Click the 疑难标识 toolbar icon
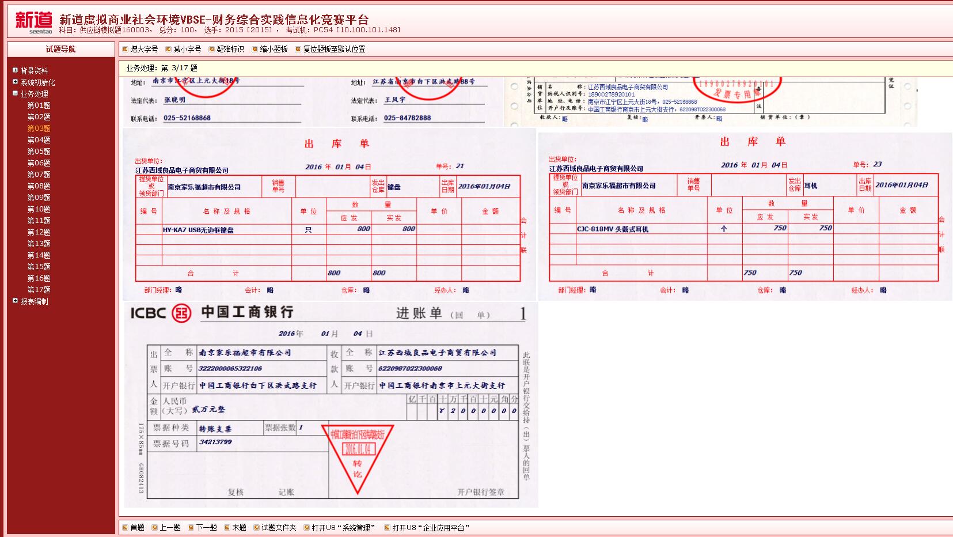The height and width of the screenshot is (537, 953). pyautogui.click(x=211, y=50)
